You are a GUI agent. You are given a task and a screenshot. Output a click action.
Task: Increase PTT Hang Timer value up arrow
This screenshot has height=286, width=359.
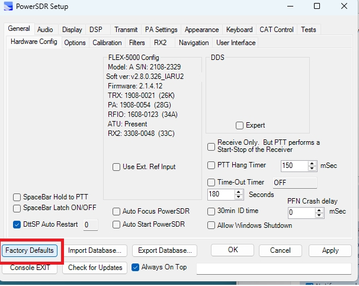pyautogui.click(x=312, y=163)
